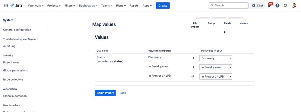Open the Filters menu

[70, 5]
